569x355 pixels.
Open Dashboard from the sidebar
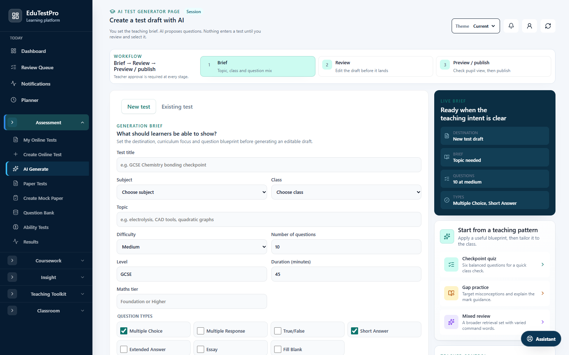[x=46, y=51]
